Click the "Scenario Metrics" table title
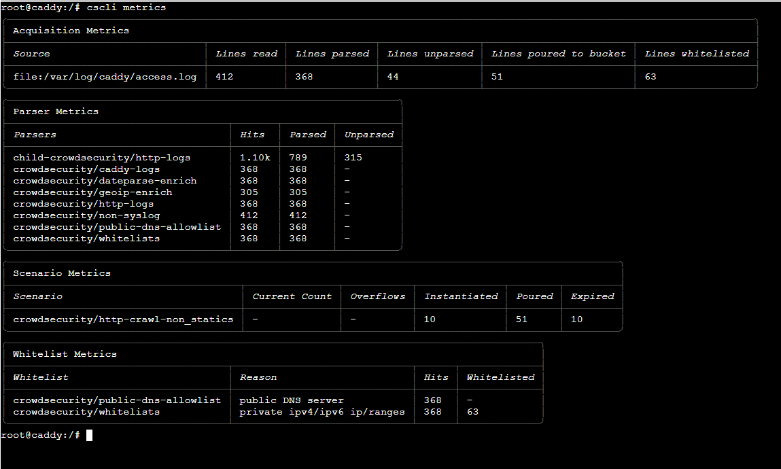Viewport: 781px width, 469px height. pos(62,273)
